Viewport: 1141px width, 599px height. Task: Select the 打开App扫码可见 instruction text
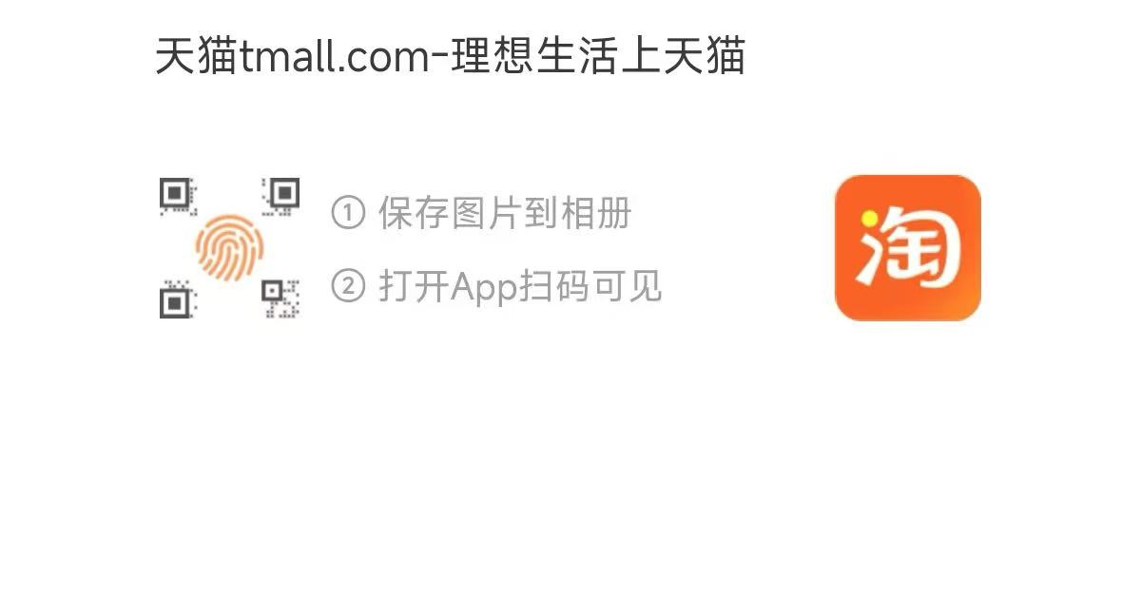coord(520,285)
